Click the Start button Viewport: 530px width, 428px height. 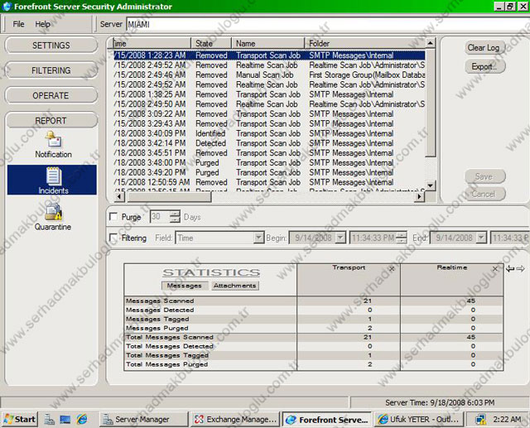(20, 420)
